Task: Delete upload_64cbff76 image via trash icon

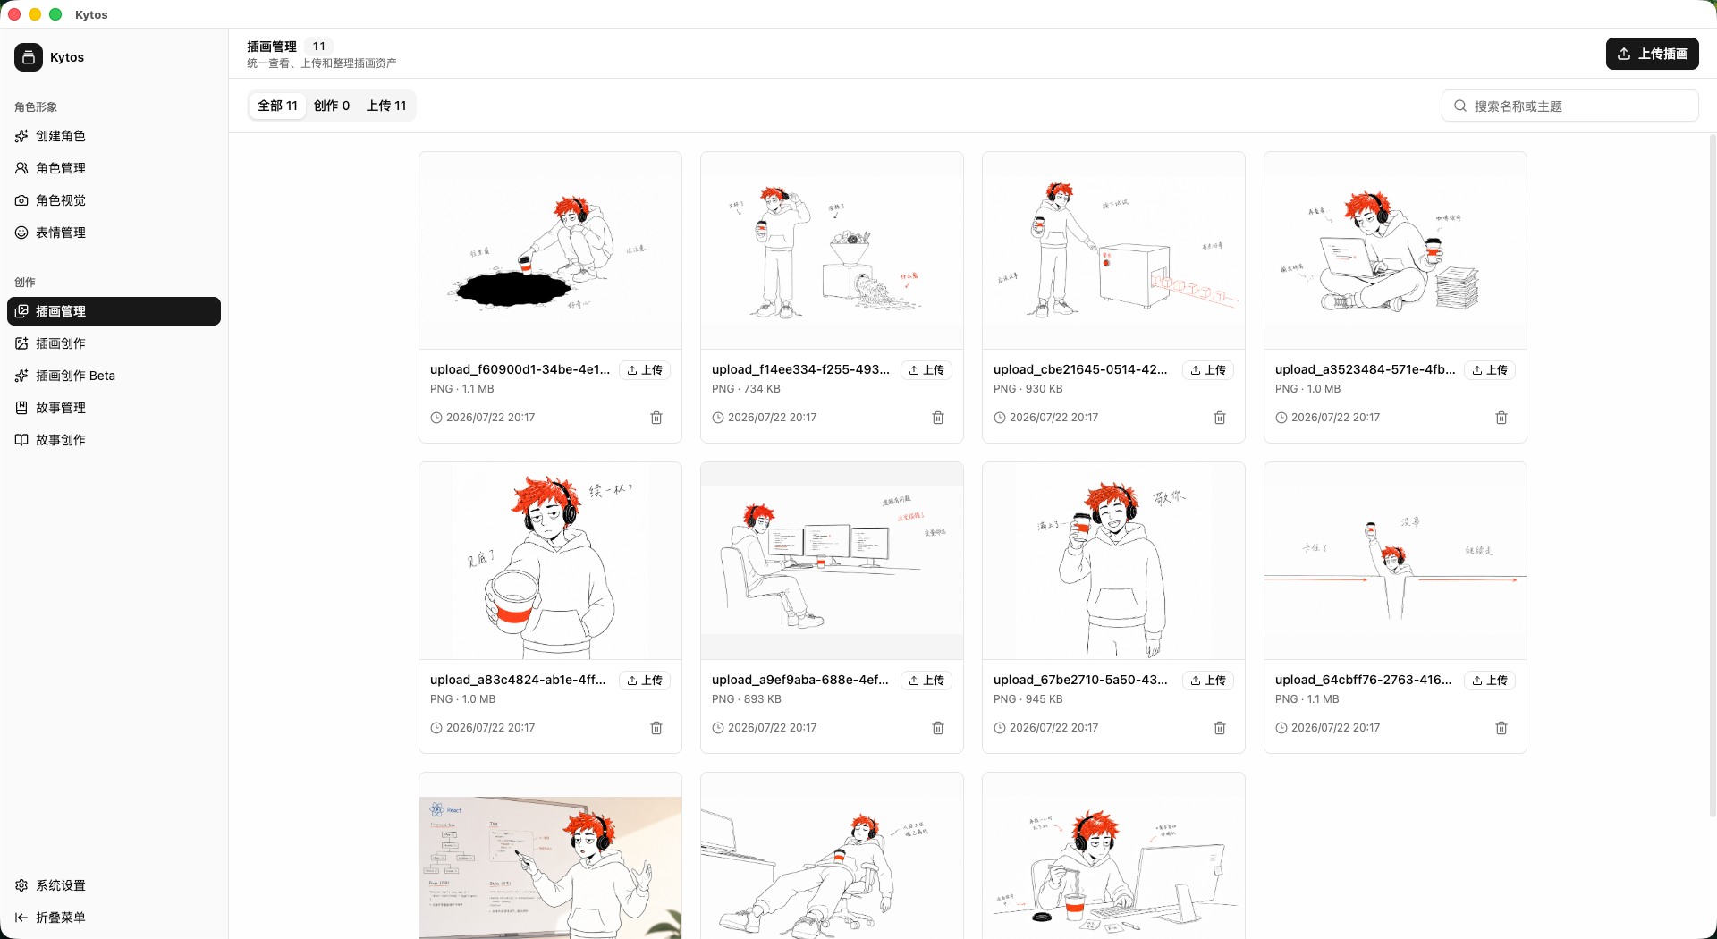Action: click(x=1501, y=728)
